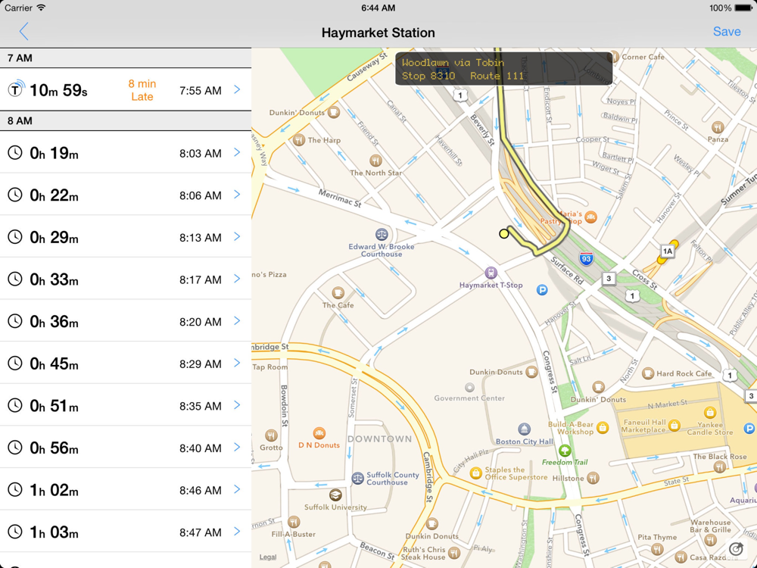Open the 8:47 AM departure chevron
757x568 pixels.
click(237, 532)
